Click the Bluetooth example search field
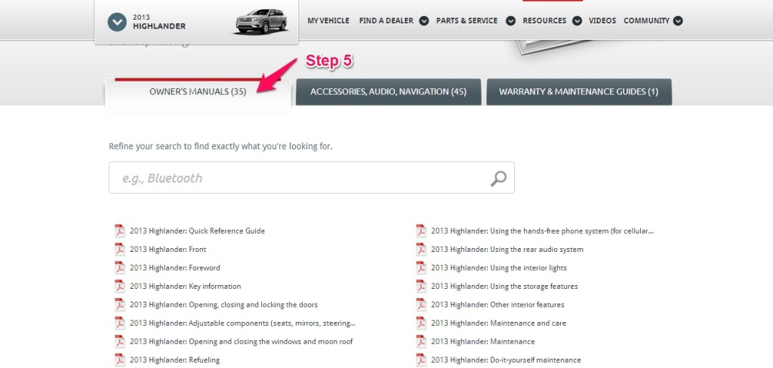Image resolution: width=773 pixels, height=368 pixels. pyautogui.click(x=312, y=178)
